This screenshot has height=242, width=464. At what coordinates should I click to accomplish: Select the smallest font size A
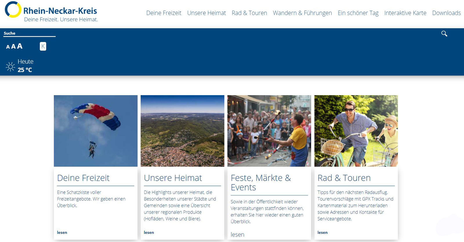tap(8, 47)
